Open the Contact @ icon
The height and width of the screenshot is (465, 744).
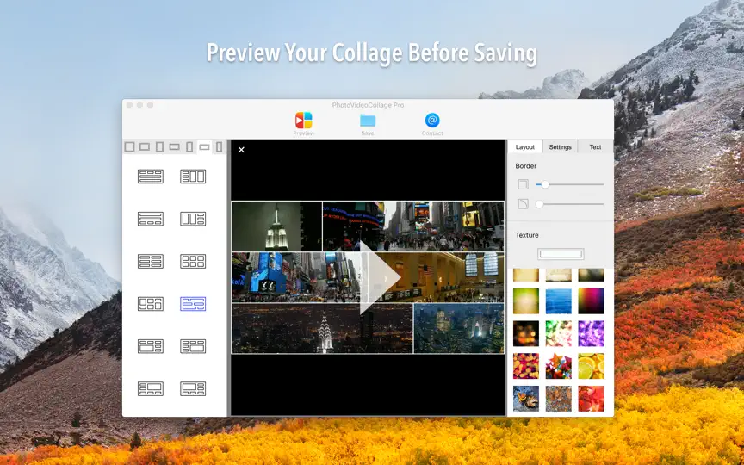pyautogui.click(x=432, y=121)
